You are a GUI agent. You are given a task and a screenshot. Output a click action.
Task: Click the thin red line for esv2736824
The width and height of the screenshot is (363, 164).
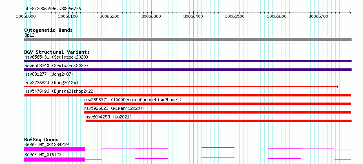(181, 87)
